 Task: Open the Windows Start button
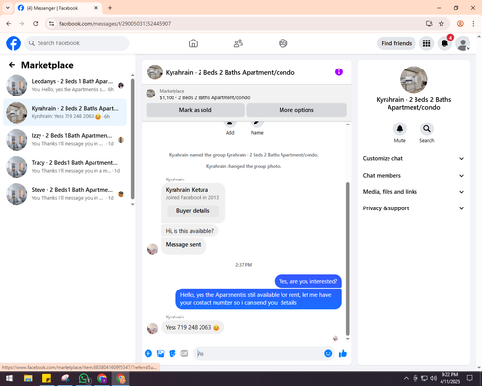[9, 378]
